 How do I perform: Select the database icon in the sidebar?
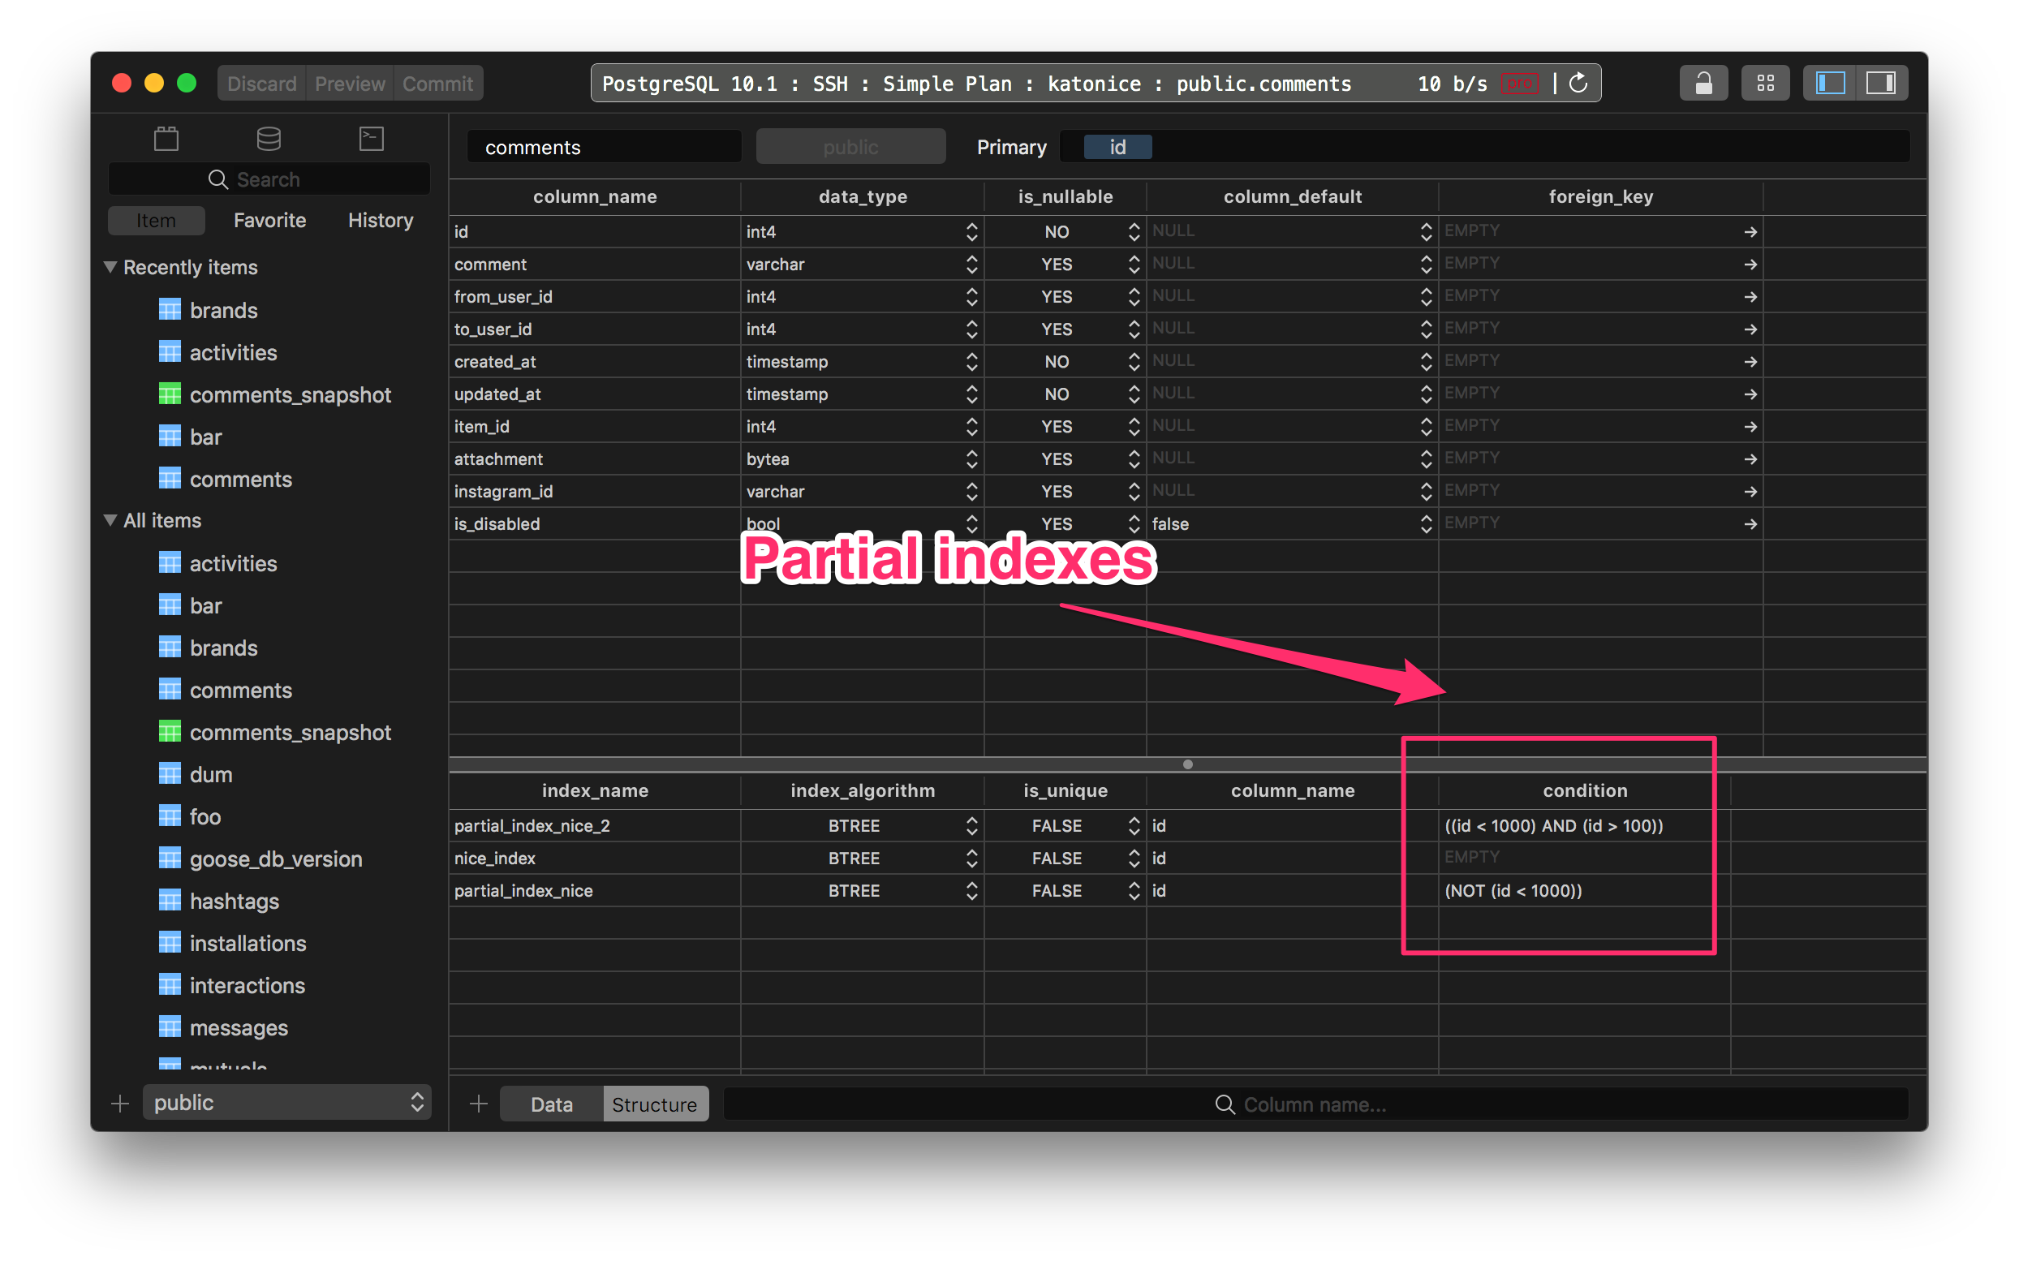pos(269,139)
